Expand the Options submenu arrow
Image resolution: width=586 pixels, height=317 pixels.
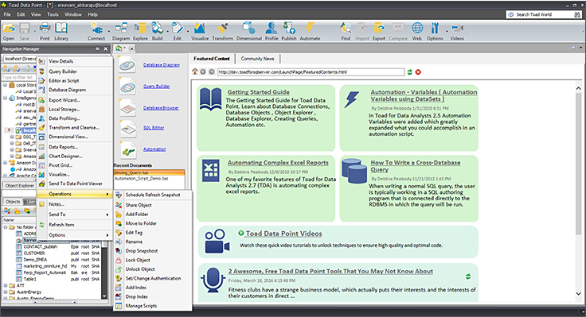tap(107, 235)
